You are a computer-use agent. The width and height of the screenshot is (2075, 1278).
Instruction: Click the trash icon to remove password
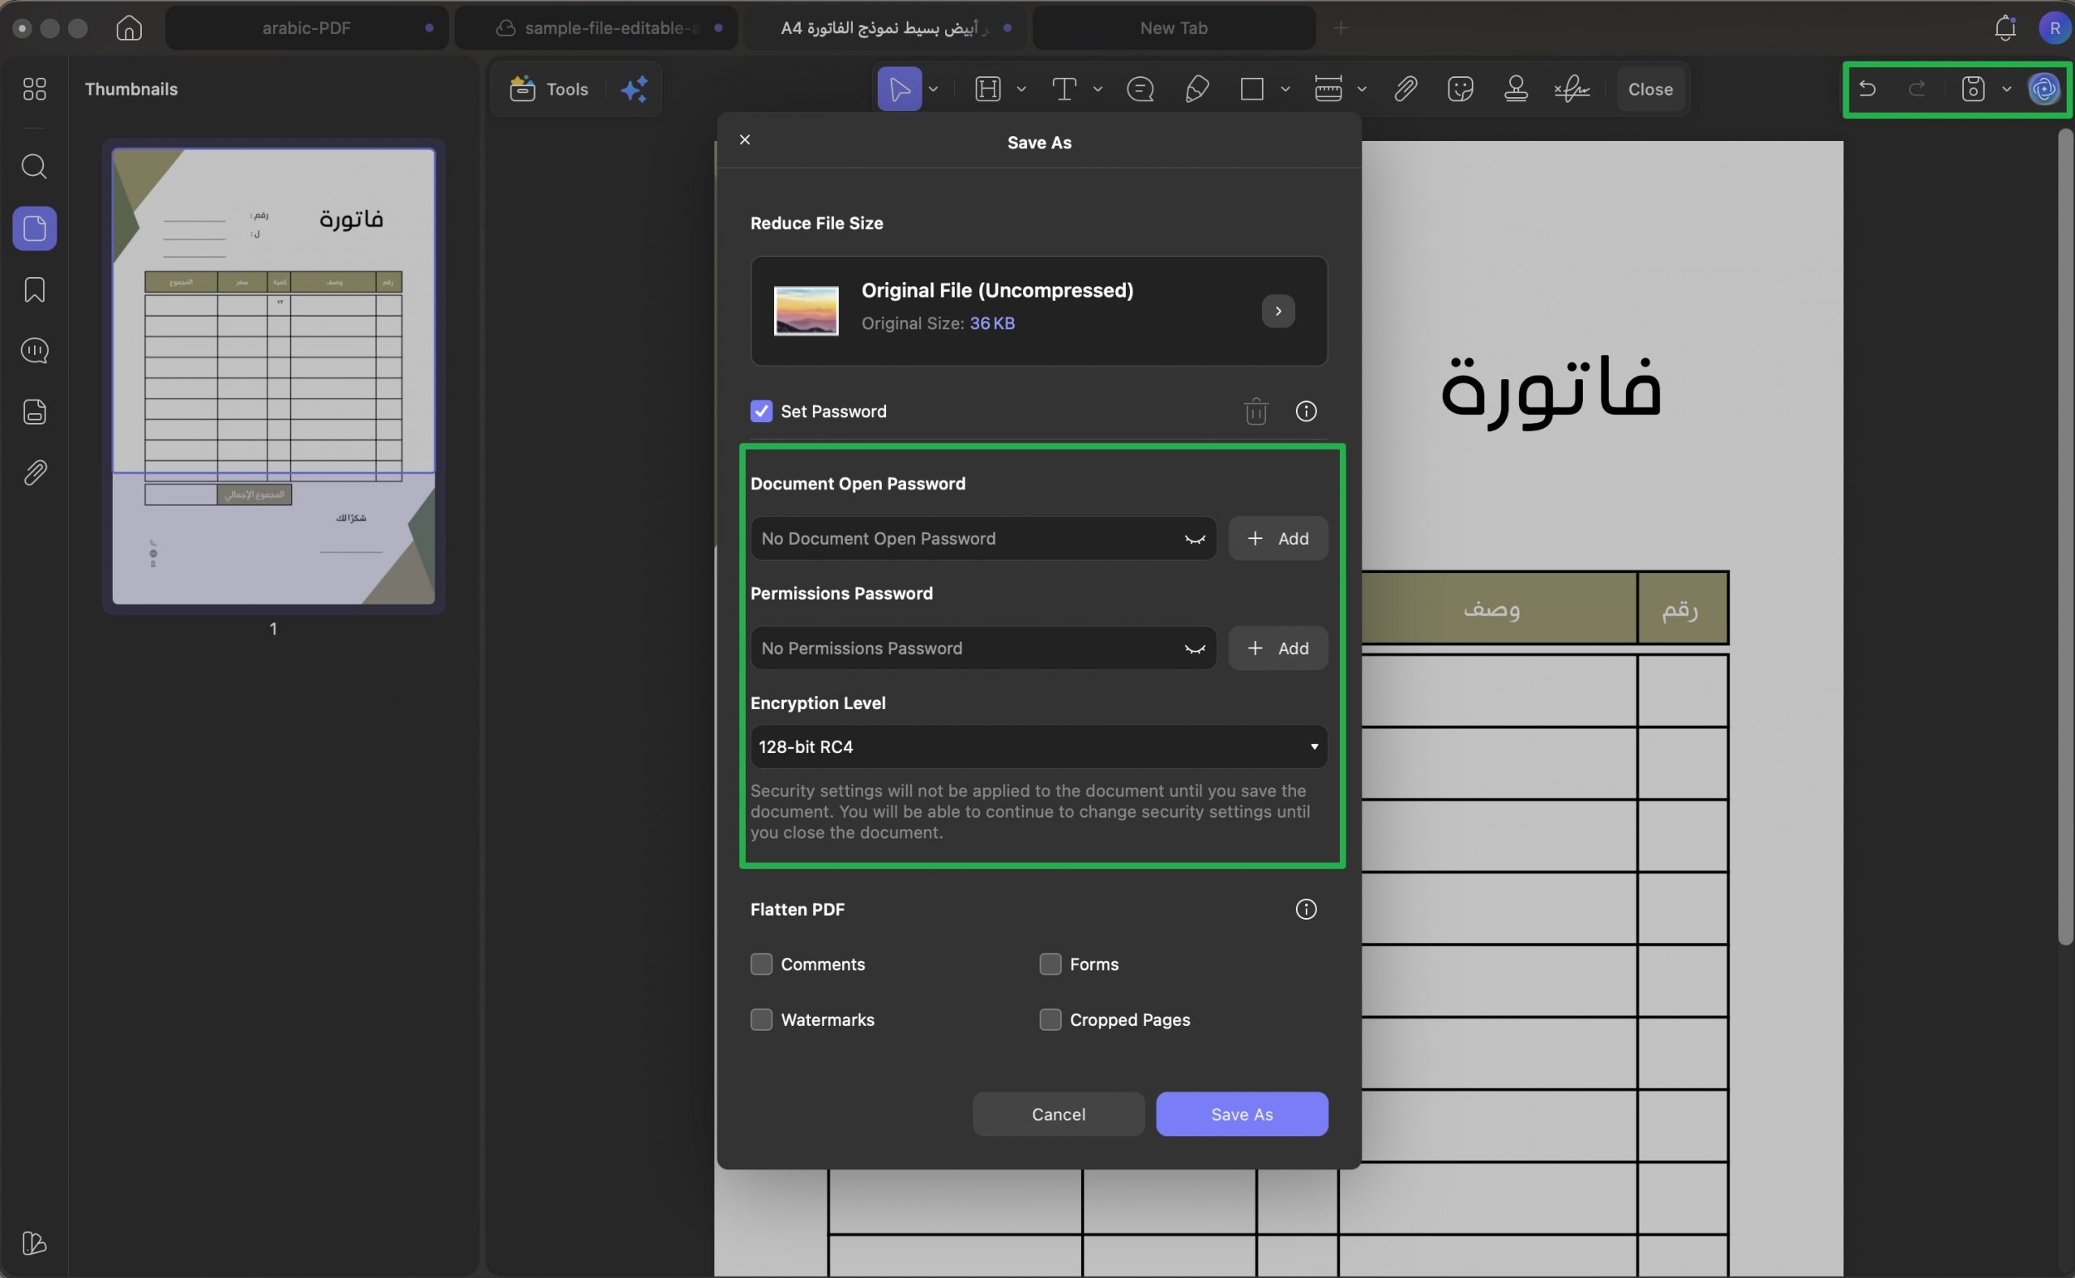click(x=1256, y=411)
